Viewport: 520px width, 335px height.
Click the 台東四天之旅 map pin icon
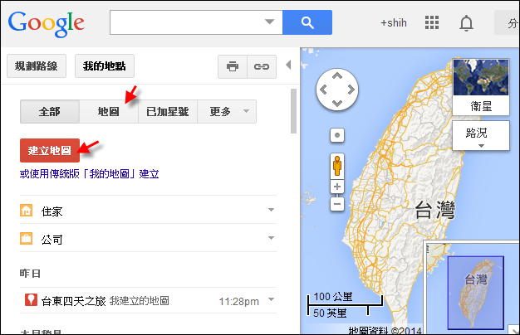pyautogui.click(x=31, y=299)
